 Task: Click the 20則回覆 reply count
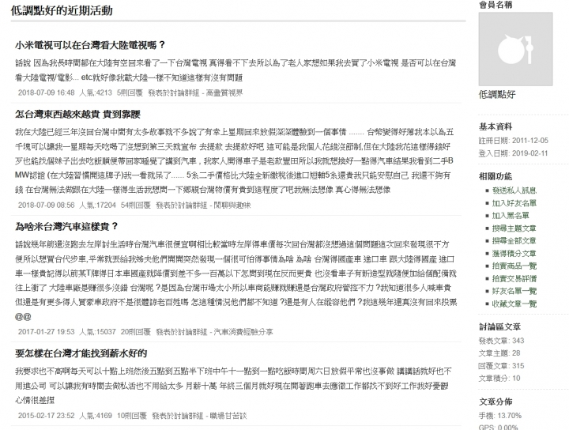[136, 332]
